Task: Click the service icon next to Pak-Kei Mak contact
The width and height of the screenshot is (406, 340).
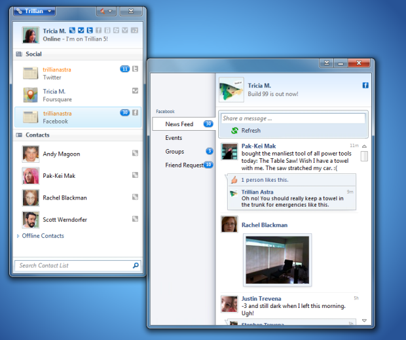Action: point(135,175)
